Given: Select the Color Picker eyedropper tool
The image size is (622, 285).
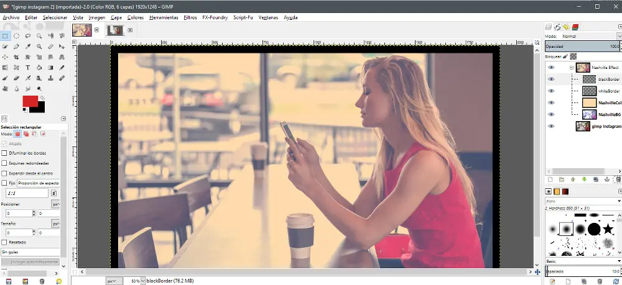Looking at the screenshot, I should [x=28, y=47].
